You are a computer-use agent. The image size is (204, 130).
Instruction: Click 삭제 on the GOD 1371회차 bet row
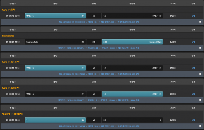[137, 74]
